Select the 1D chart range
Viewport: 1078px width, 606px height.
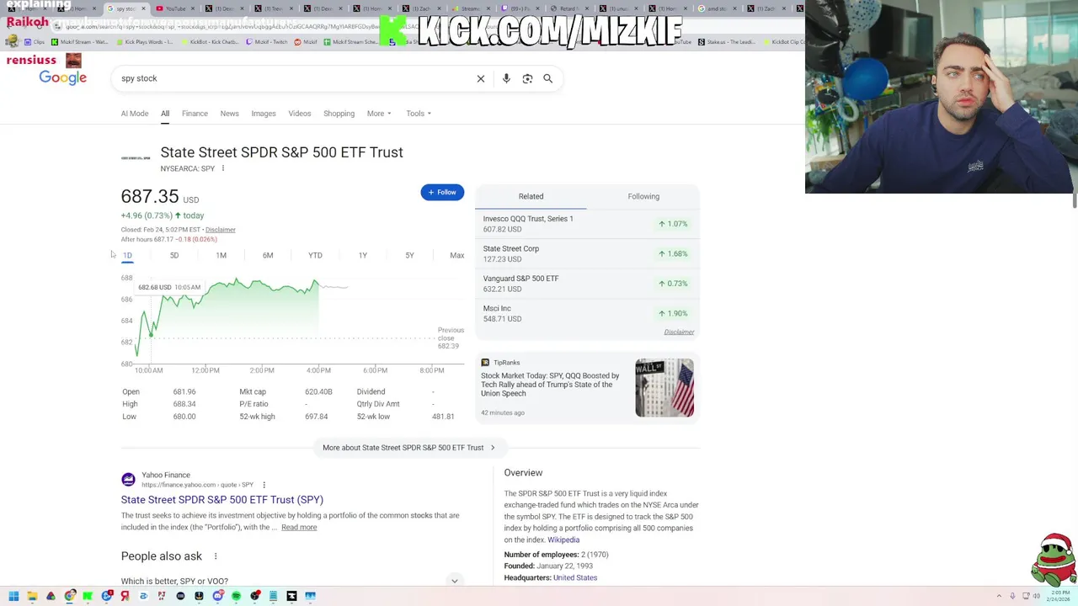(127, 255)
